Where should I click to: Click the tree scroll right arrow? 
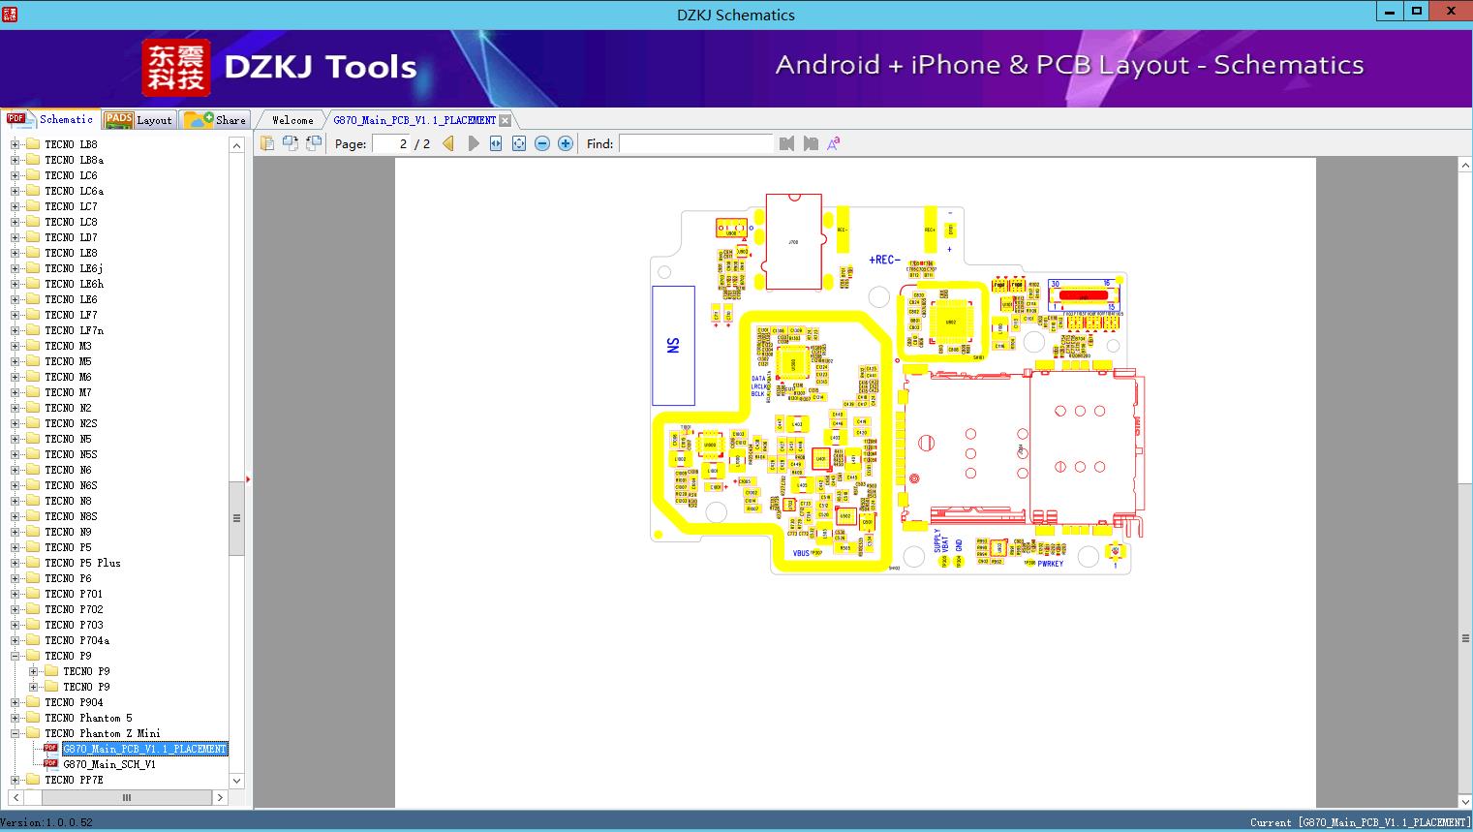220,797
